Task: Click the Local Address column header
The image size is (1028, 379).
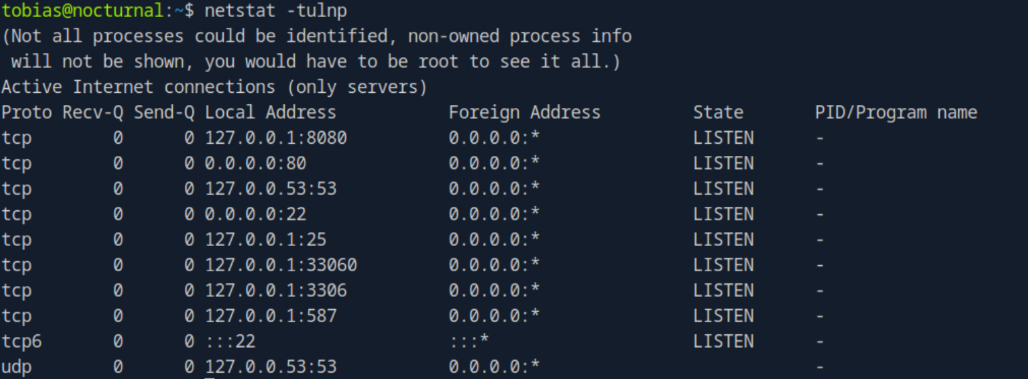Action: click(x=271, y=113)
